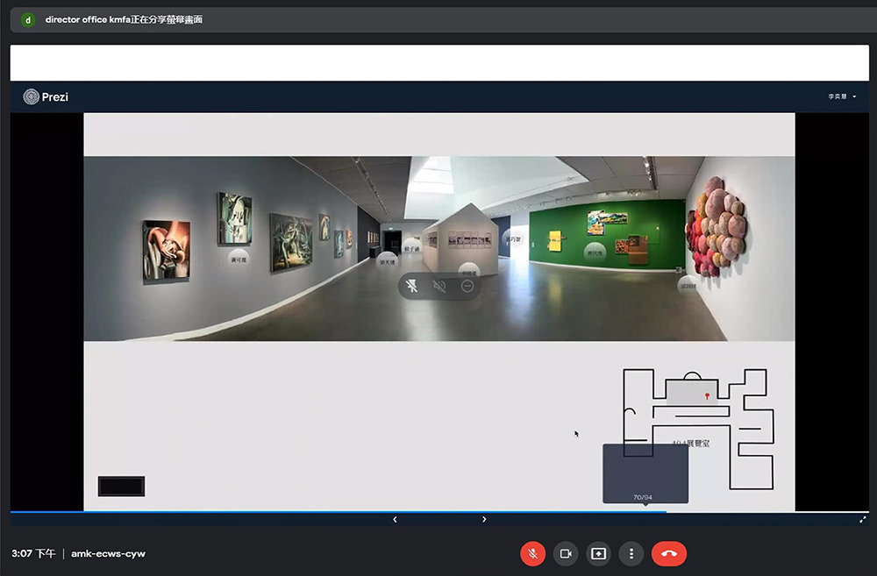877x576 pixels.
Task: Click the hotspot label beside the colorful sculpture
Action: 688,285
